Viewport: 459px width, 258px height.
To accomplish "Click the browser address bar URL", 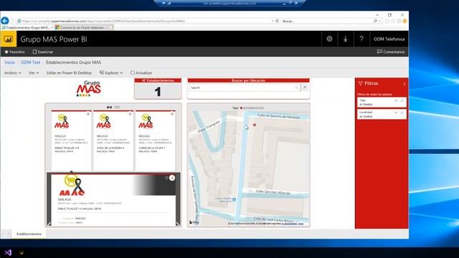I will [x=103, y=21].
